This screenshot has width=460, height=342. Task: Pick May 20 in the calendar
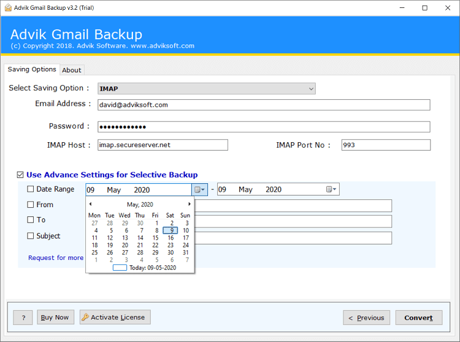click(125, 245)
